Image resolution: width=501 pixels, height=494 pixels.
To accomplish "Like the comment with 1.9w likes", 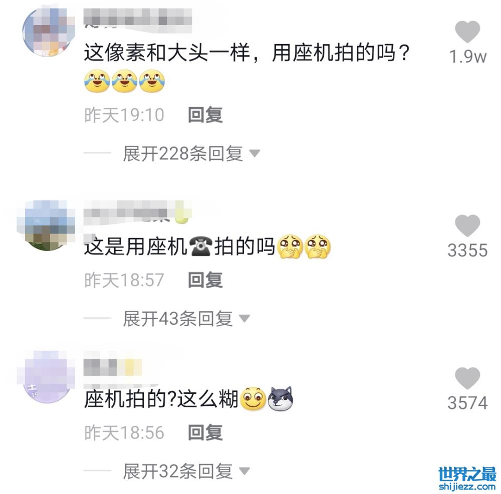I will point(467,32).
